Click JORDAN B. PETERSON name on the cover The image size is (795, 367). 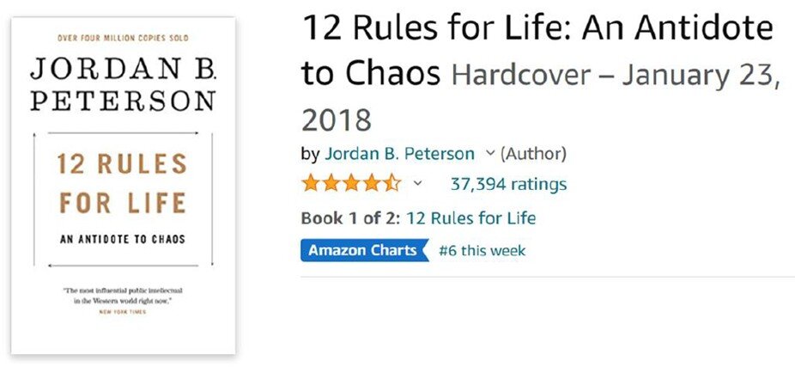(x=124, y=84)
